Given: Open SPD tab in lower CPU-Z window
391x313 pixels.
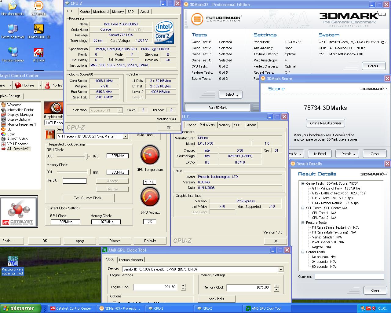Looking at the screenshot, I should tap(237, 125).
